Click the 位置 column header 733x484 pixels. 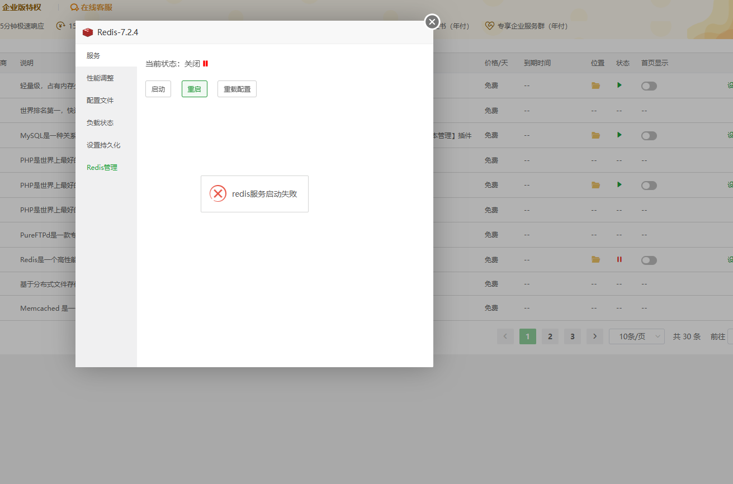point(598,63)
